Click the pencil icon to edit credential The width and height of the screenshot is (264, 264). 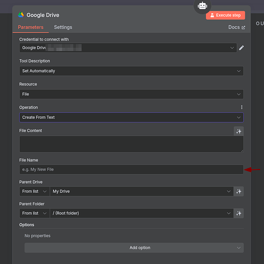click(241, 48)
